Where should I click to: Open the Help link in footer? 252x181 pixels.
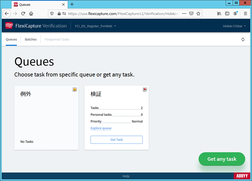126,176
